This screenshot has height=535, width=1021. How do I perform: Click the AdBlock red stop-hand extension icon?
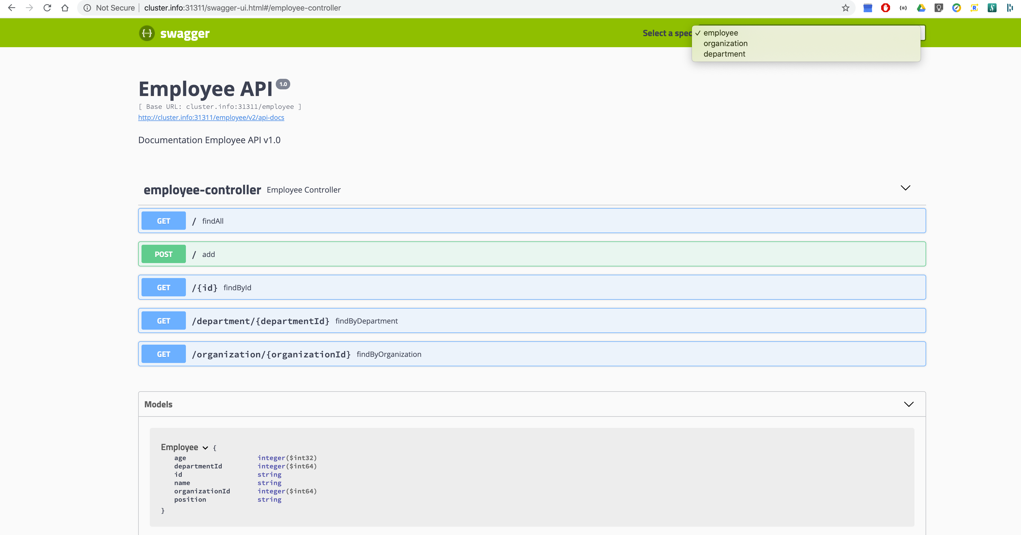coord(885,8)
